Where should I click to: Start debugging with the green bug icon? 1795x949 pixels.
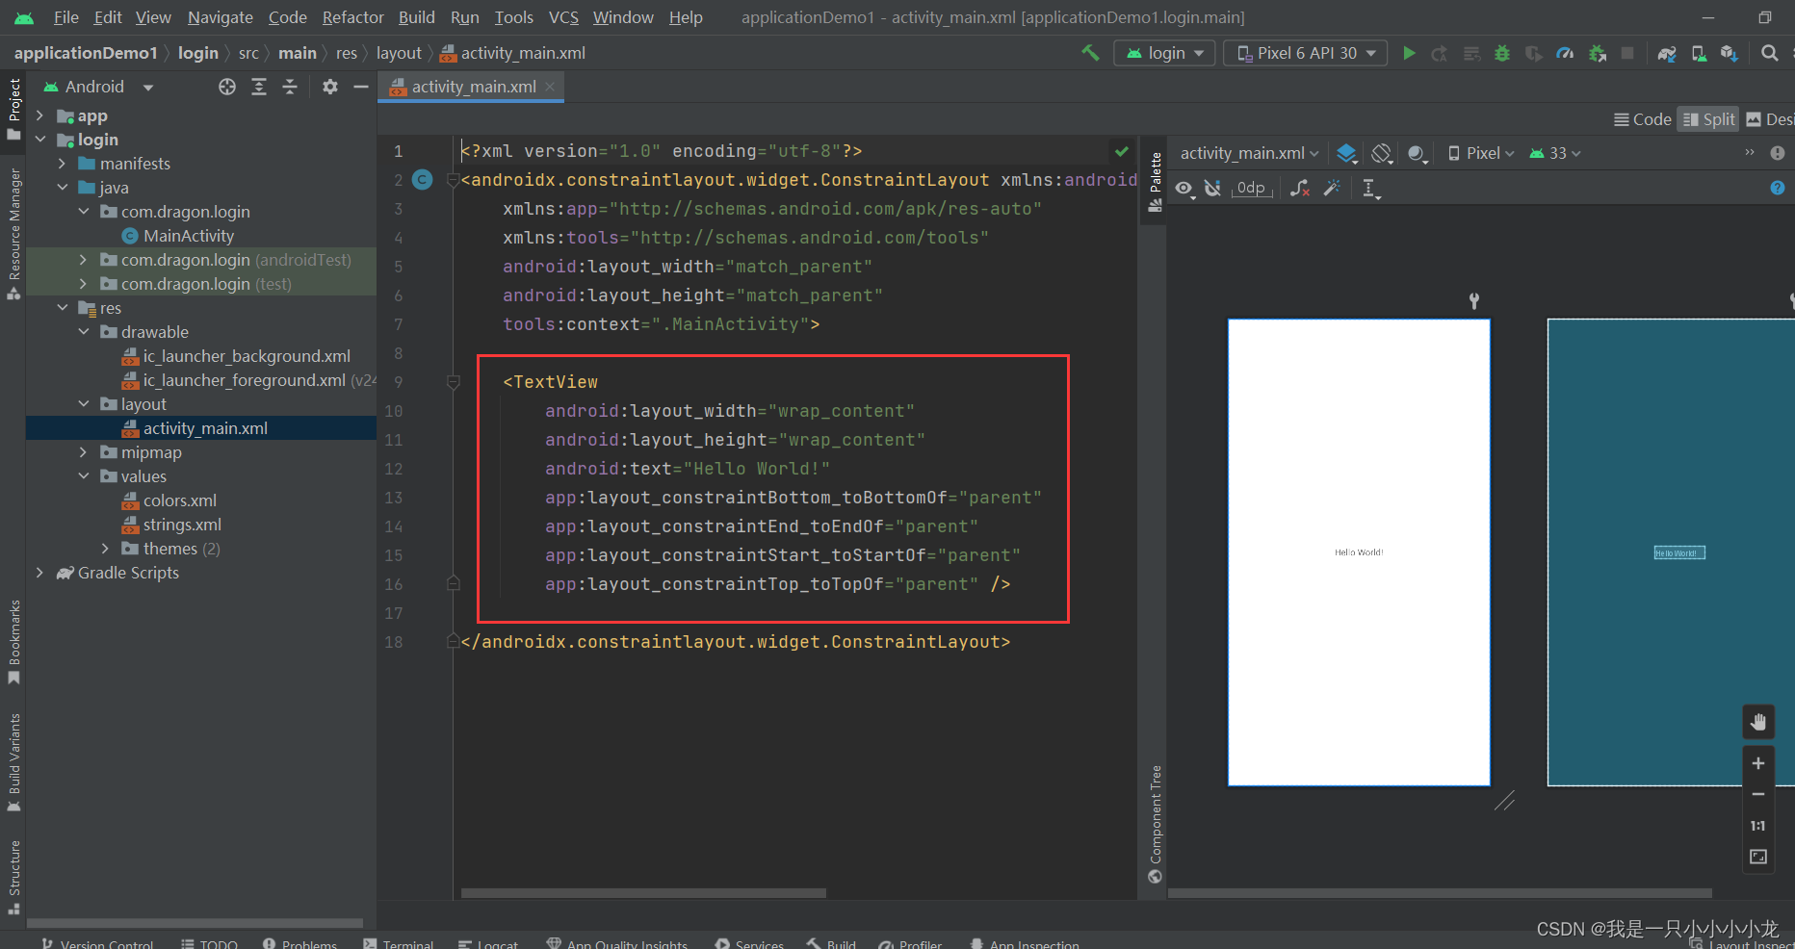pyautogui.click(x=1502, y=53)
